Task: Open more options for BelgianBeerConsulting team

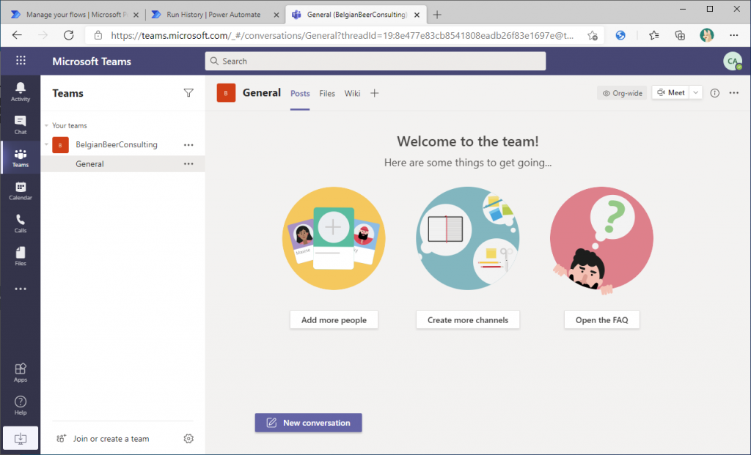Action: (x=188, y=144)
